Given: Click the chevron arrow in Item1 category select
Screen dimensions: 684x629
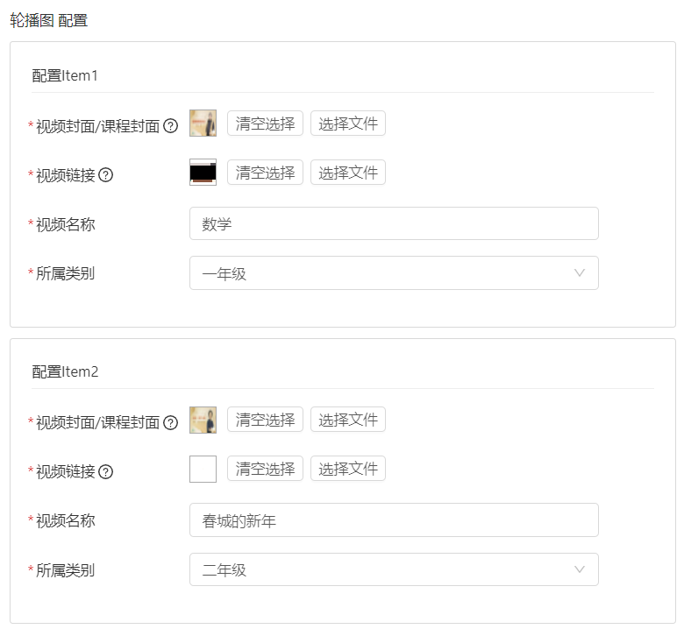Looking at the screenshot, I should pyautogui.click(x=579, y=273).
